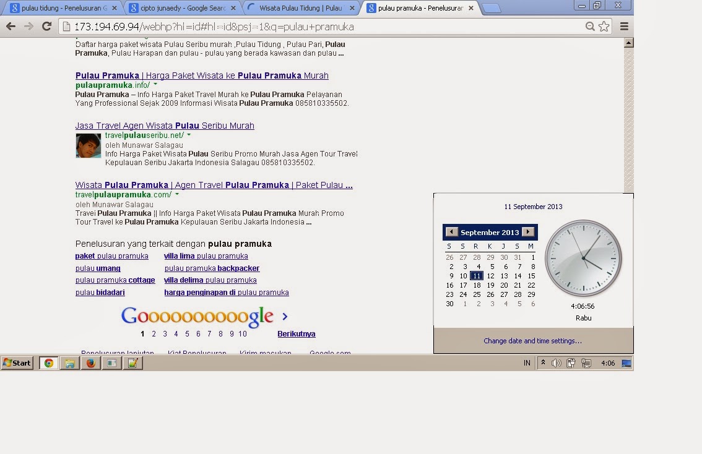This screenshot has width=702, height=454.
Task: Click 'September 2013' calendar header
Action: coord(490,232)
